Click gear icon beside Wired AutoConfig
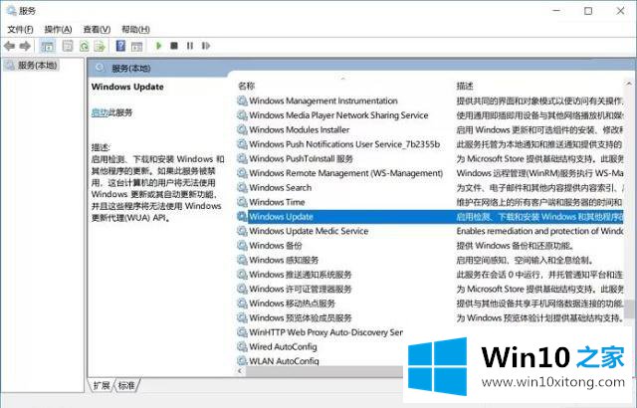This screenshot has height=408, width=637. [242, 346]
